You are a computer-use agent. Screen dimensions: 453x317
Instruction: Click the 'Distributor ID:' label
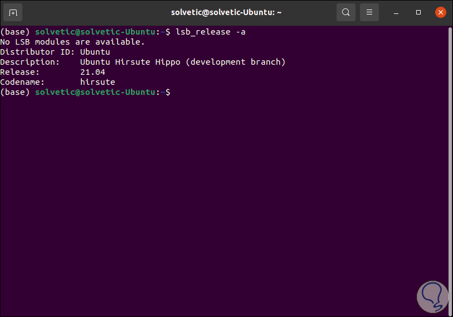click(x=37, y=52)
